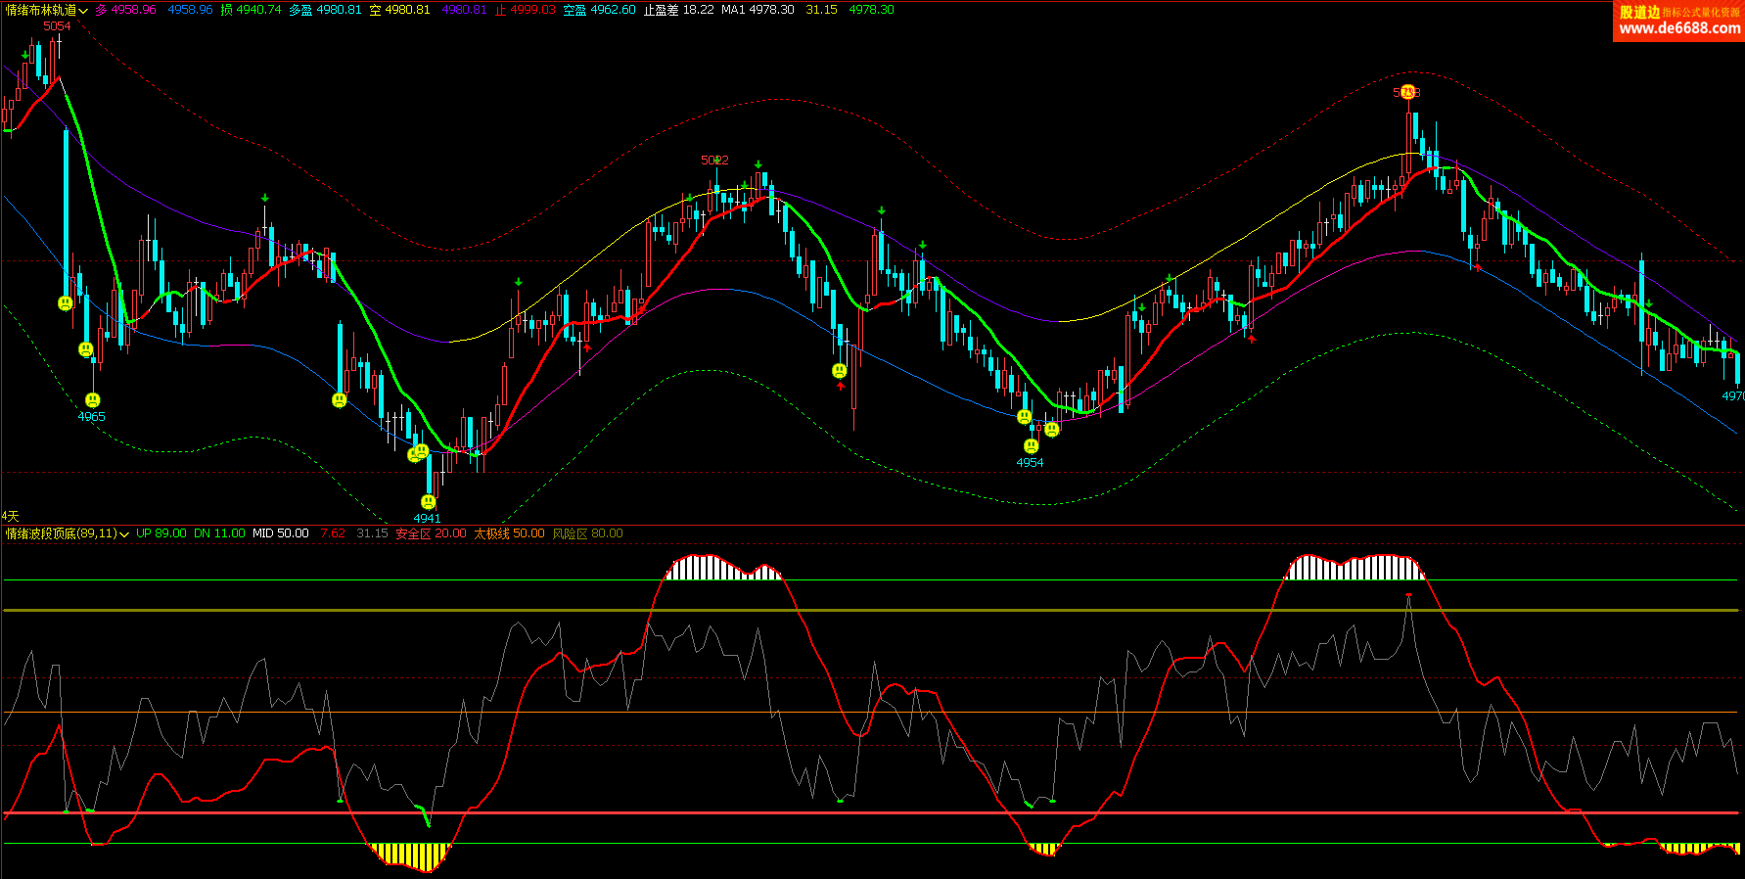Click the smiley icon directly above 4954
Screen dimensions: 1745x879
(1031, 446)
